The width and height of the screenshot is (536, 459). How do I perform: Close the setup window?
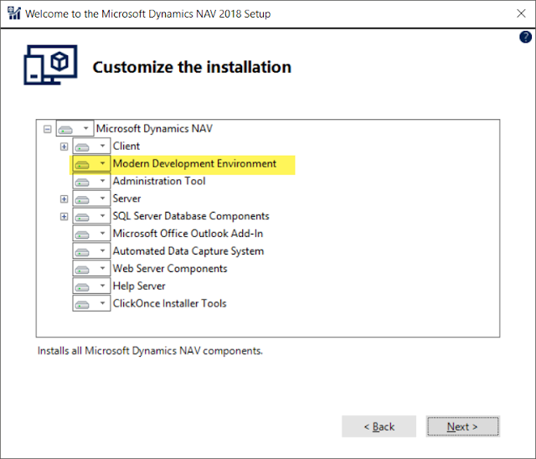pos(521,13)
